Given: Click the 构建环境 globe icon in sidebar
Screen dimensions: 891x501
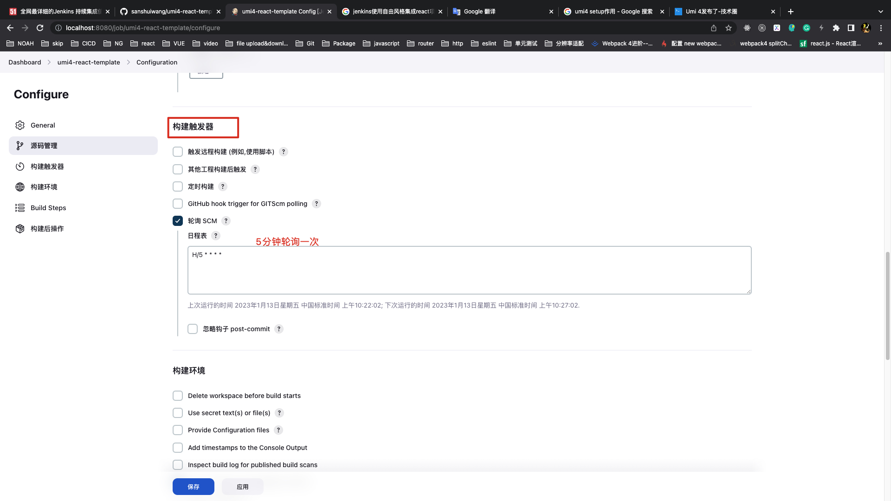Looking at the screenshot, I should point(20,187).
